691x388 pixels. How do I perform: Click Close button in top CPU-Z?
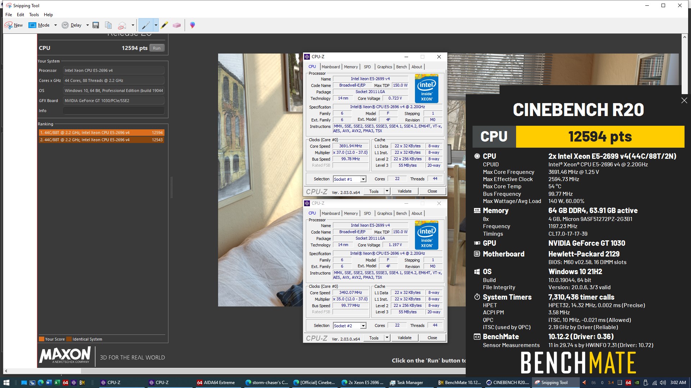(432, 191)
